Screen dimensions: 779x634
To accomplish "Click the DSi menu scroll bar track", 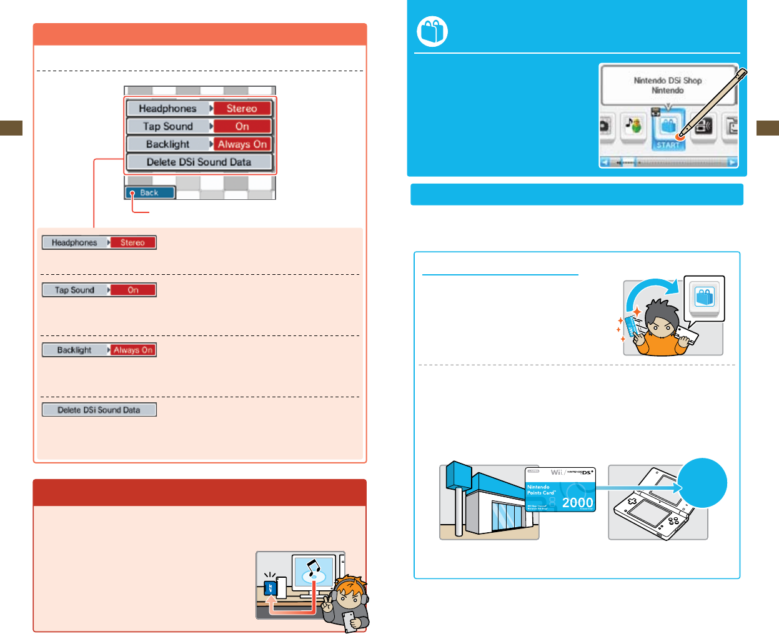I will pyautogui.click(x=668, y=162).
